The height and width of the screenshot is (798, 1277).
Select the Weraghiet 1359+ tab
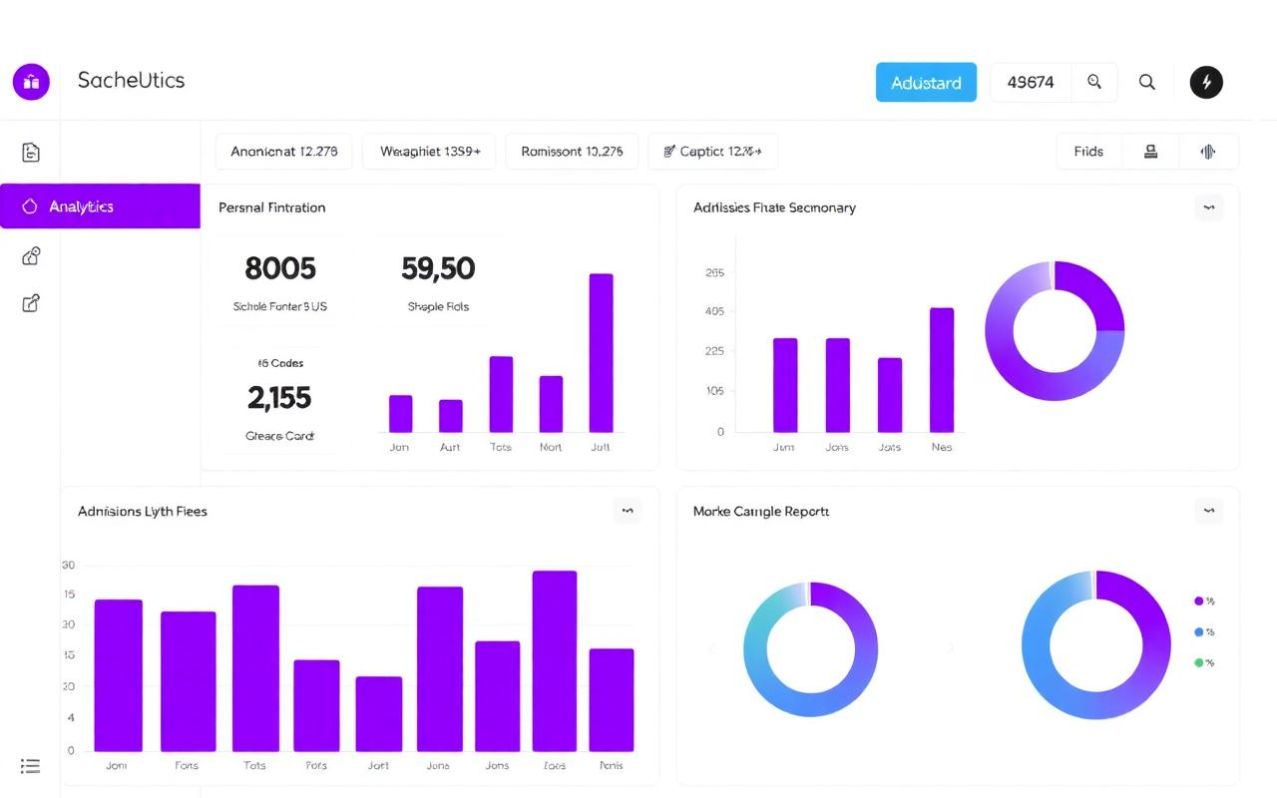[430, 152]
